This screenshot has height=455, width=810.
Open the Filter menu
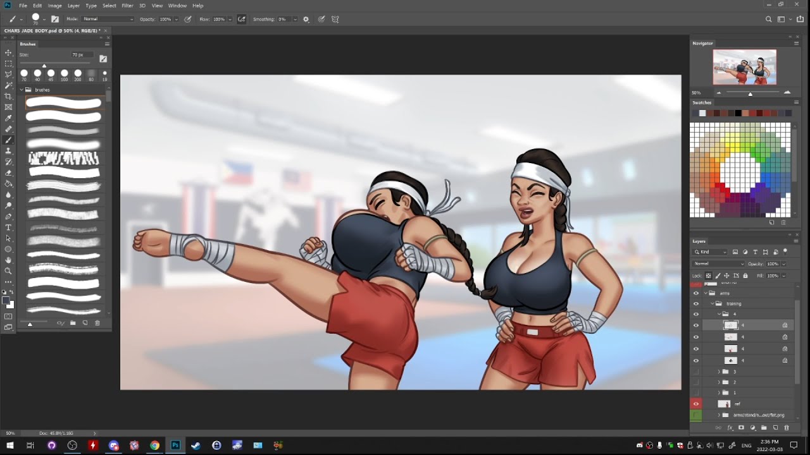tap(128, 6)
